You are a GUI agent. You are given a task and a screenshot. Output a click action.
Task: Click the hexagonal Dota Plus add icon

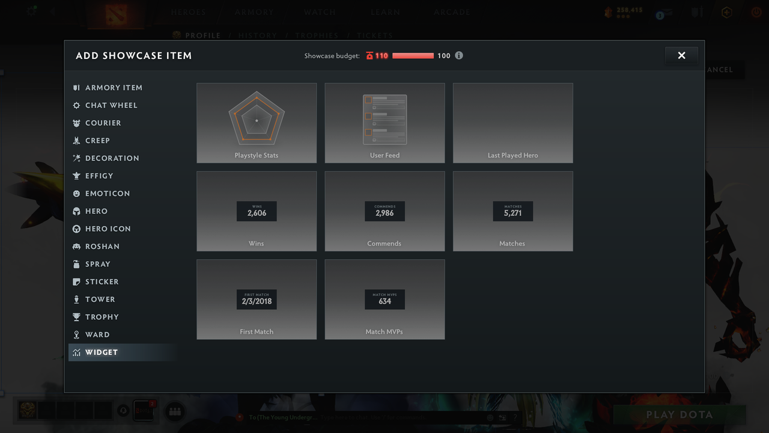[726, 12]
